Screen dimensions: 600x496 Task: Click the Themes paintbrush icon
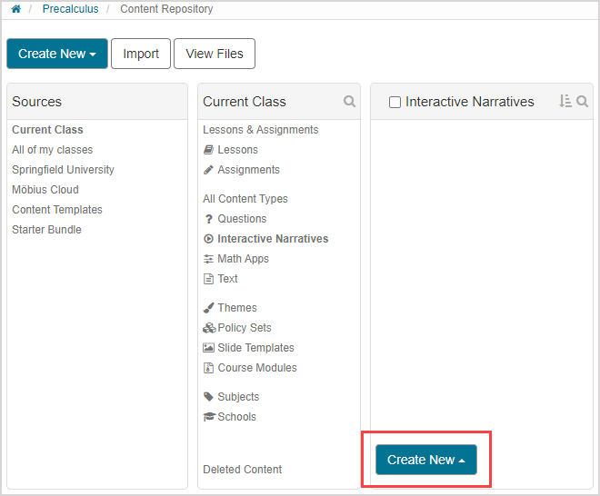(x=209, y=308)
